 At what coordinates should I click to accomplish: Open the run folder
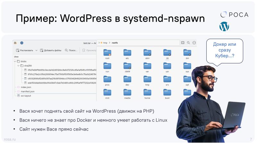pyautogui.click(x=107, y=66)
